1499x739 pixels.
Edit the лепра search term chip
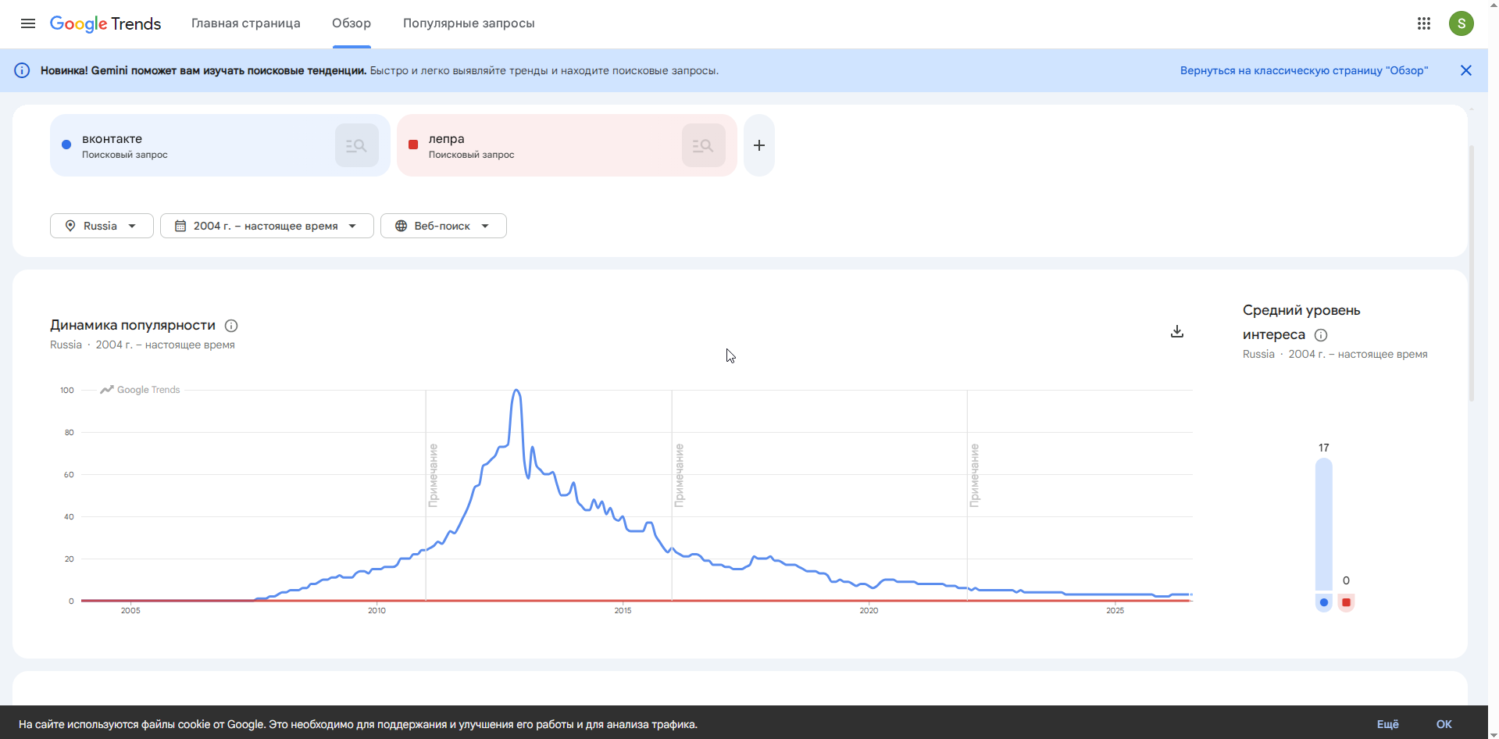tap(539, 145)
